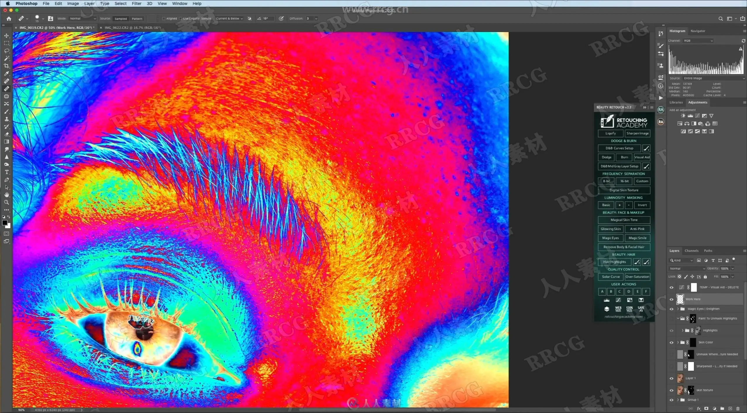Image resolution: width=747 pixels, height=413 pixels.
Task: Expand the Skin Color group
Action: click(678, 342)
